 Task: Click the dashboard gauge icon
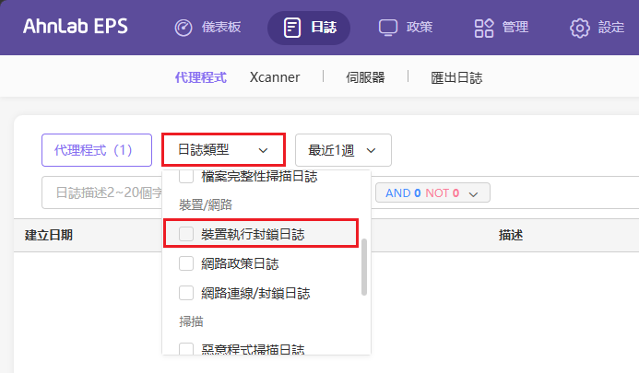pyautogui.click(x=183, y=28)
